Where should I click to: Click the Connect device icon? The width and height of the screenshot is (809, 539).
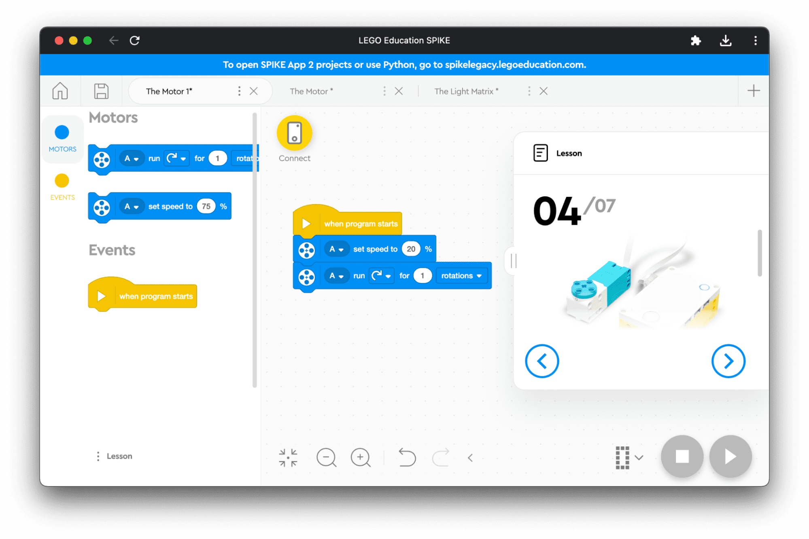point(294,133)
